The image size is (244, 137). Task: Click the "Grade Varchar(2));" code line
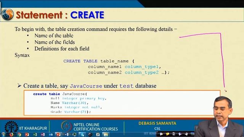click(x=71, y=112)
